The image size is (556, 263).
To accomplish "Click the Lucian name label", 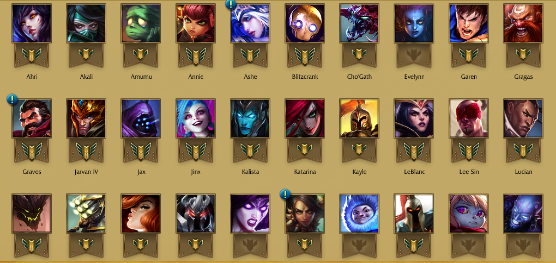I will click(x=523, y=172).
